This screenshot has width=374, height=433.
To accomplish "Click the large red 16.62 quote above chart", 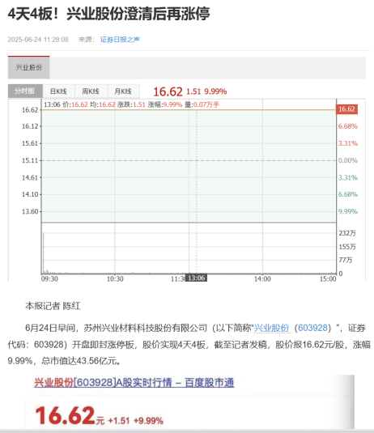I will (x=168, y=91).
